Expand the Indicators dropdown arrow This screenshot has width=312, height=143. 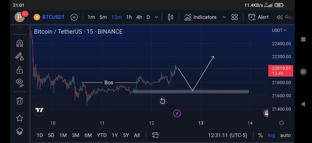point(224,17)
